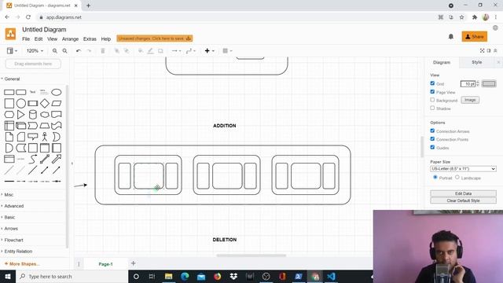Viewport: 503px width, 283px height.
Task: Click the Windows Start button
Action: (x=8, y=276)
